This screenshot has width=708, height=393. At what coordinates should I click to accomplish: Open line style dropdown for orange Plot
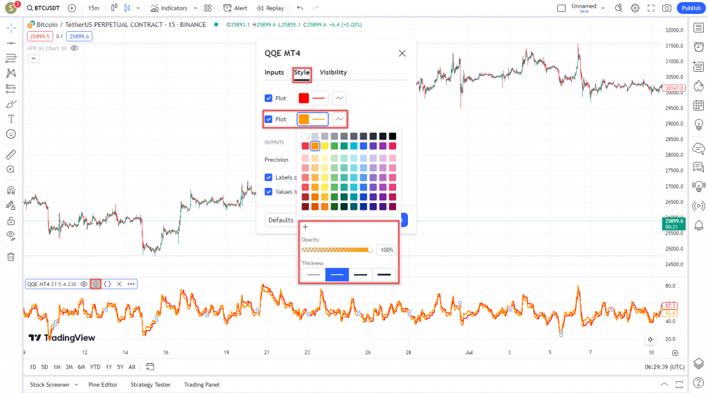click(x=339, y=119)
